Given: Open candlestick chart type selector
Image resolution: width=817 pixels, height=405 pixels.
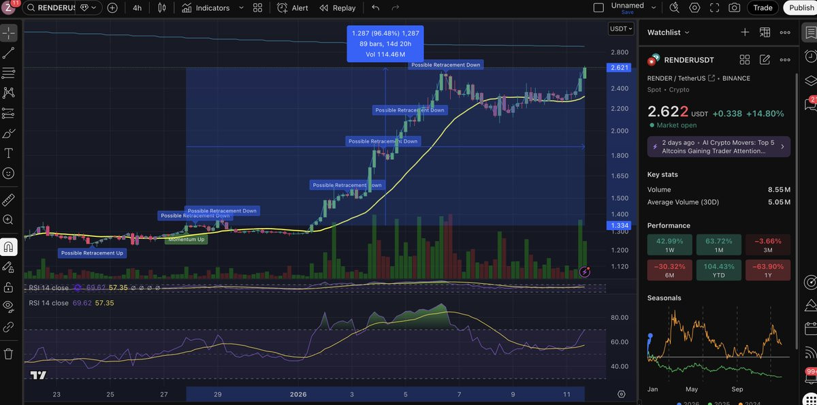Looking at the screenshot, I should [x=162, y=8].
